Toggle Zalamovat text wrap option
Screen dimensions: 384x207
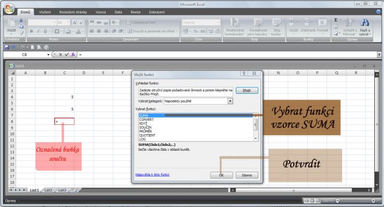pos(141,23)
